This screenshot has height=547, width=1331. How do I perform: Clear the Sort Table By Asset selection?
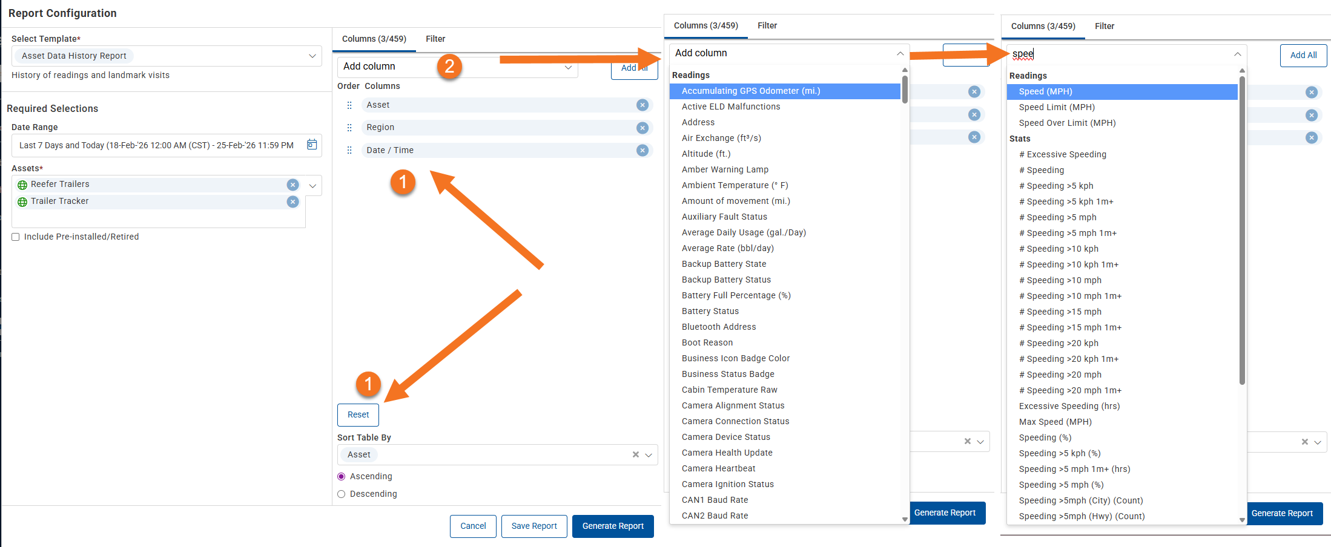[636, 454]
